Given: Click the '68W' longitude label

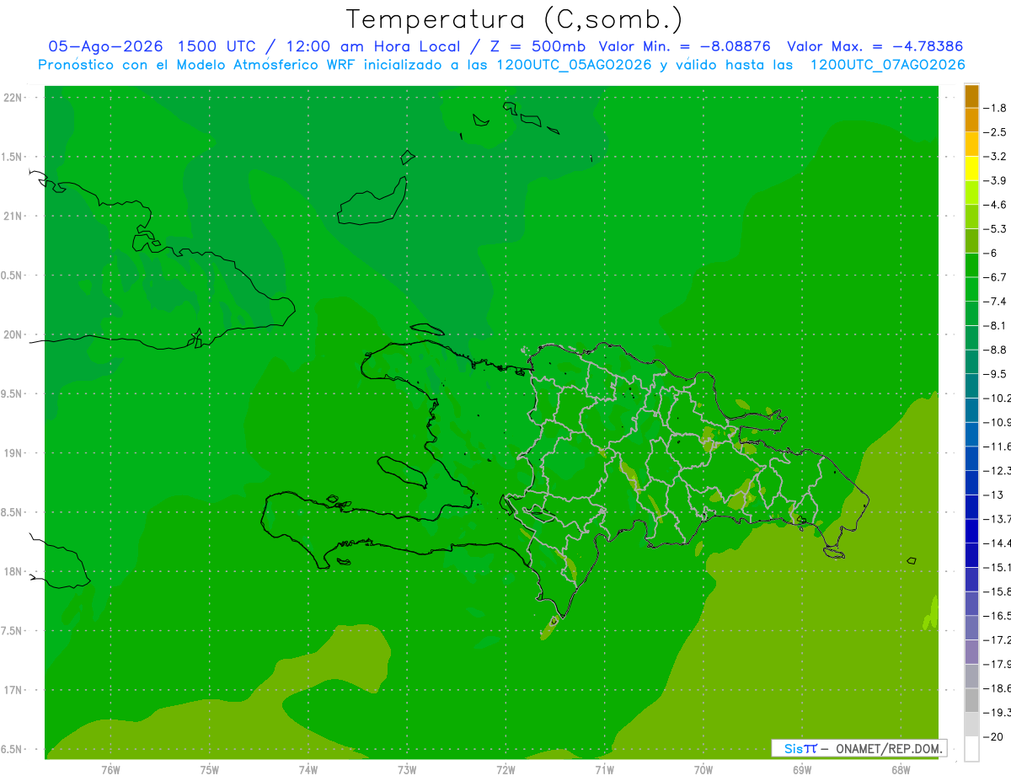Looking at the screenshot, I should coord(901,769).
